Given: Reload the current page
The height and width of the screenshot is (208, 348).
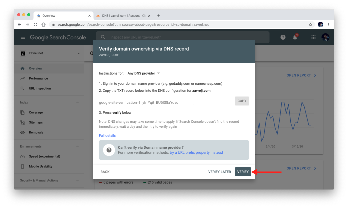Looking at the screenshot, I should click(x=35, y=24).
